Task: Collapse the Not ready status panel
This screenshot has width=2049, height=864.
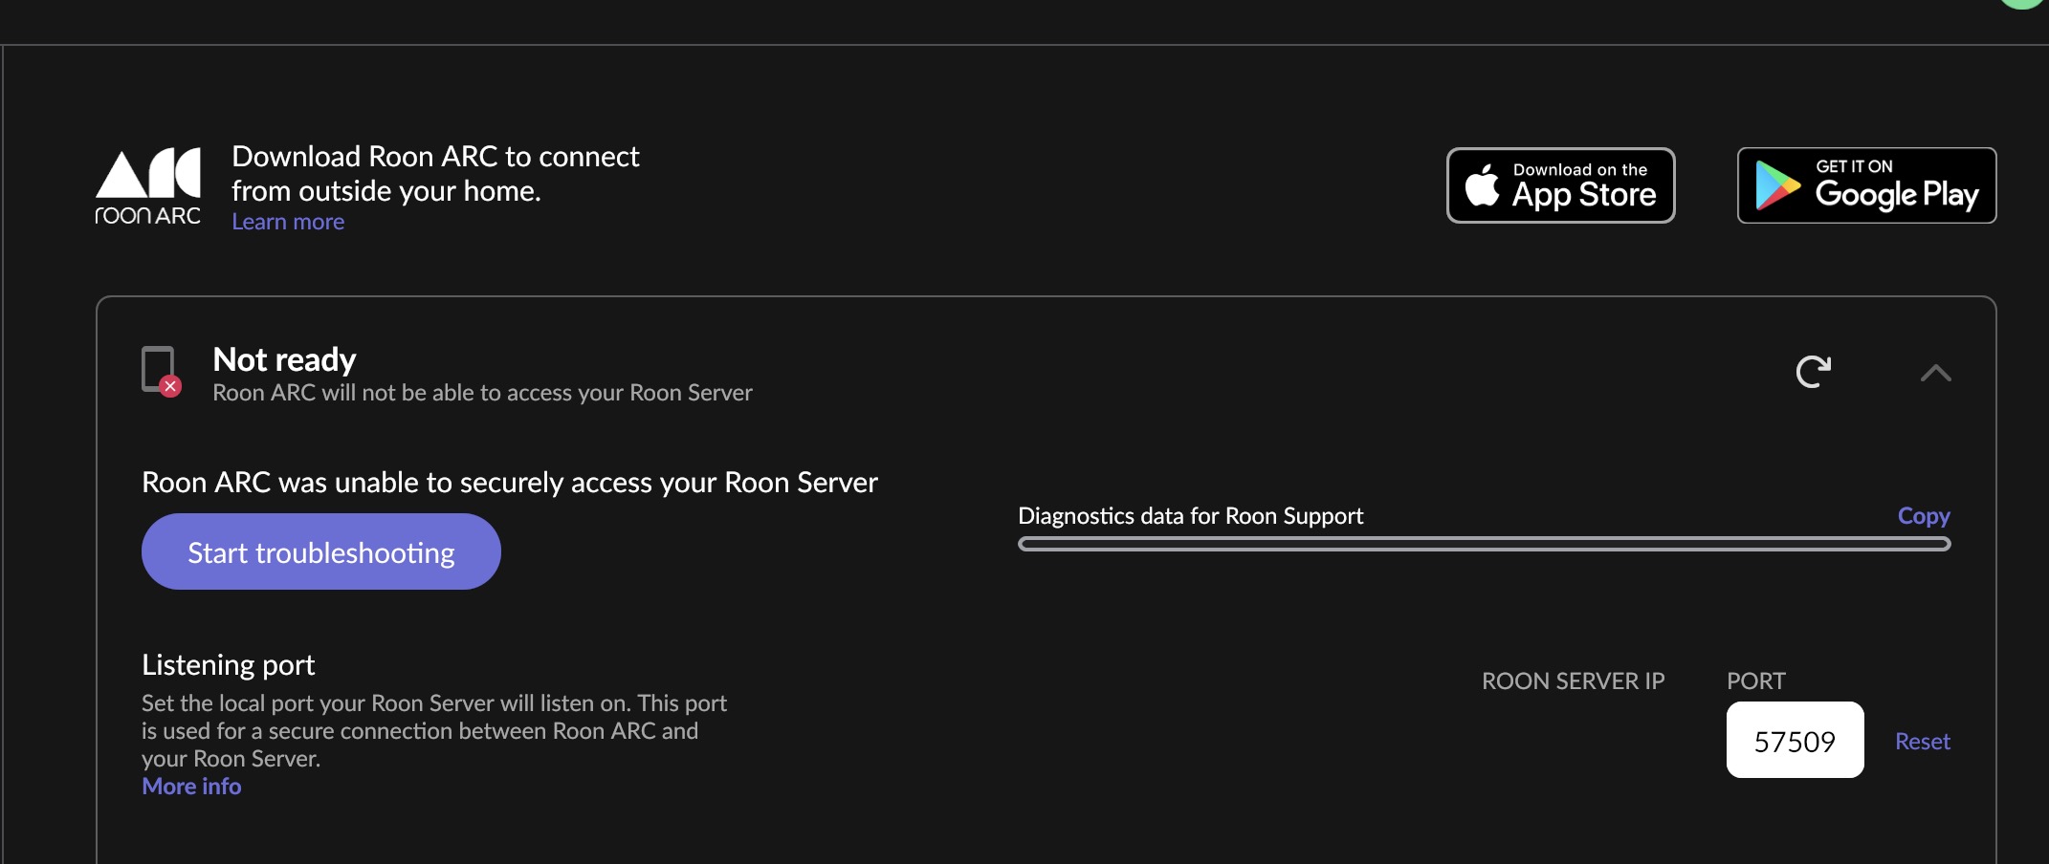Action: tap(1935, 373)
